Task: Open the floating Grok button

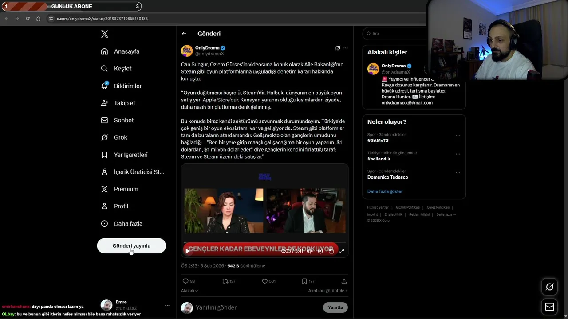Action: pyautogui.click(x=549, y=287)
